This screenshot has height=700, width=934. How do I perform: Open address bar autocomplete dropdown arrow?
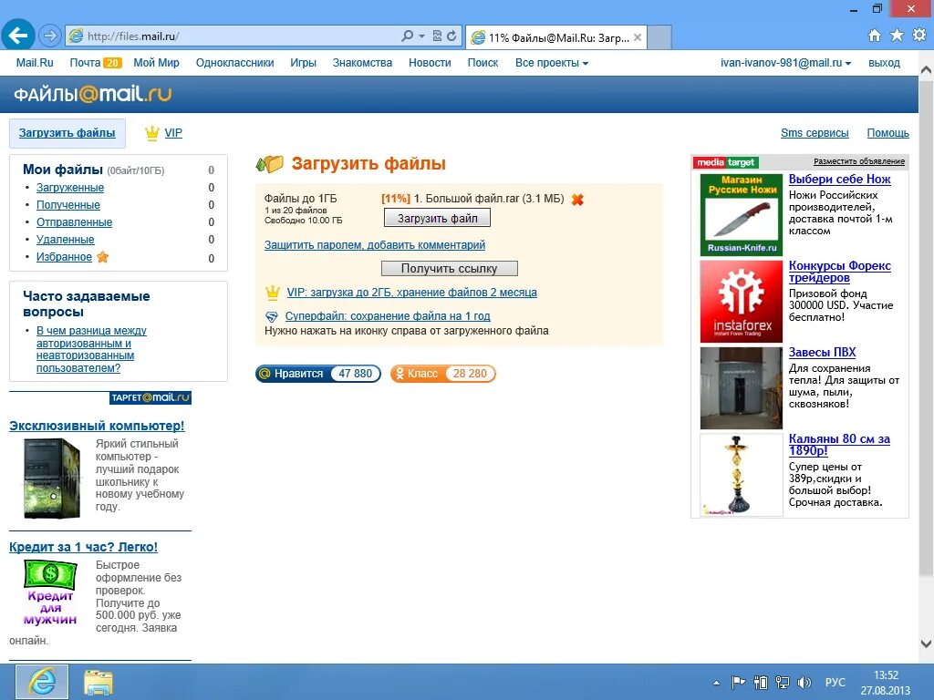pos(421,36)
